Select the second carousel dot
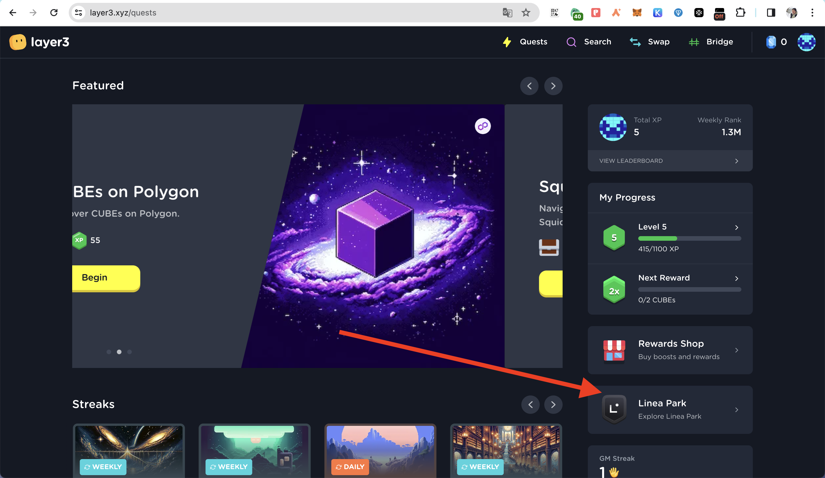The width and height of the screenshot is (825, 478). (119, 352)
